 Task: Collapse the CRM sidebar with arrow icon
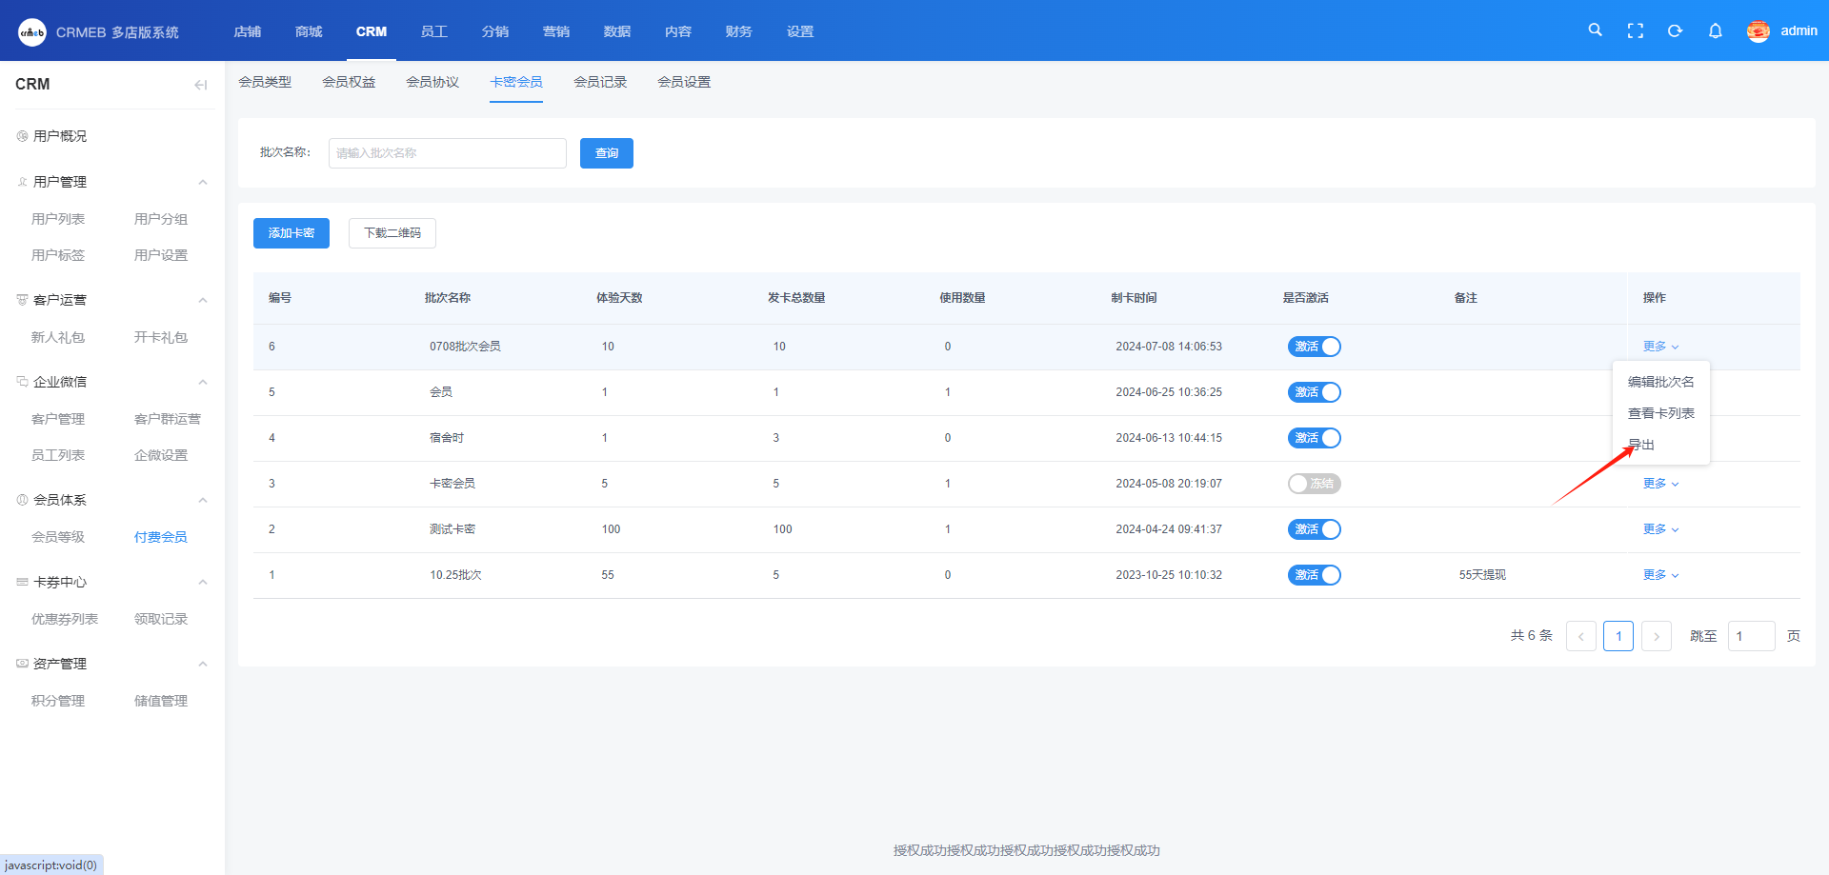(x=200, y=85)
